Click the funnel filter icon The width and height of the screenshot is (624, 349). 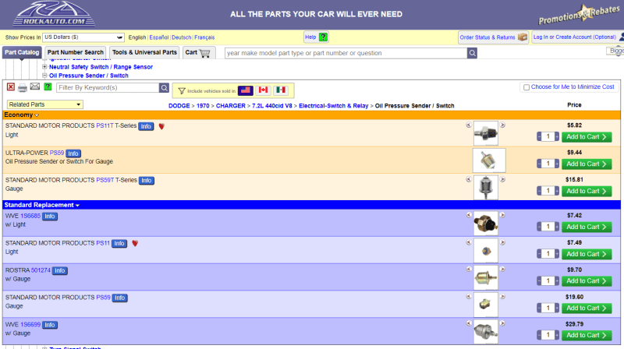(x=182, y=91)
